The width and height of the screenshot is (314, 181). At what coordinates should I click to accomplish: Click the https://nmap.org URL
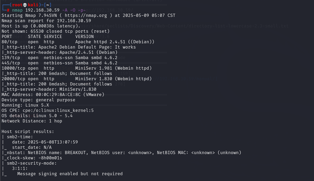point(86,16)
